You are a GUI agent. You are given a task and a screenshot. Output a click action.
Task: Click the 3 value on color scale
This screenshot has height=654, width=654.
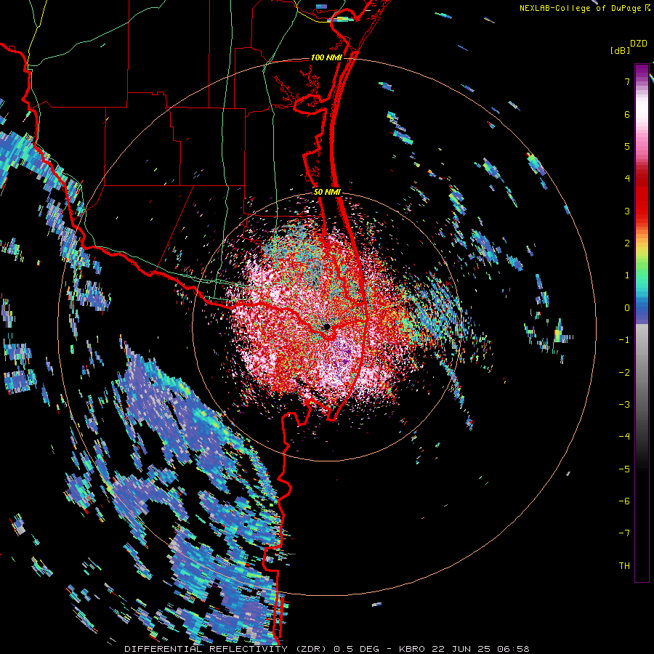tap(627, 211)
